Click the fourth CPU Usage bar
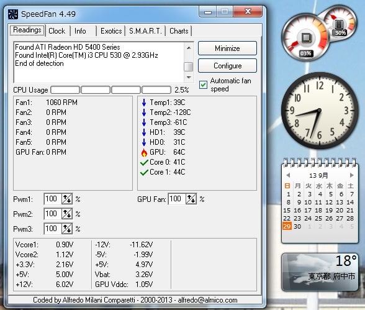The width and height of the screenshot is (365, 310). pyautogui.click(x=156, y=90)
